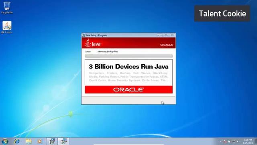Click the 'Removing backup files' status text

[x=108, y=52]
